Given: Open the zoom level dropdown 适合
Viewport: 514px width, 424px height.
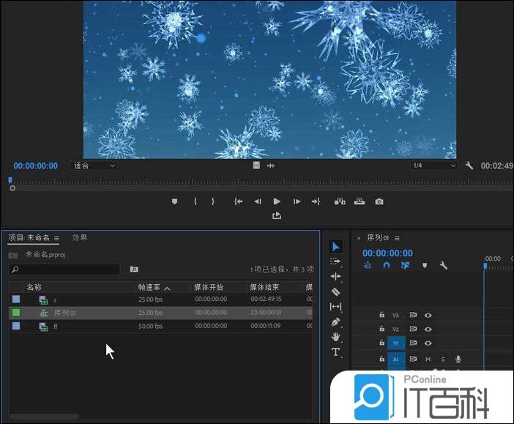Looking at the screenshot, I should 94,165.
